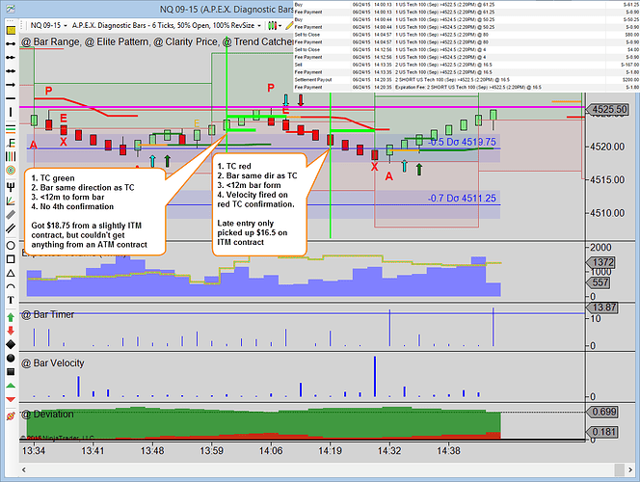This screenshot has width=640, height=482.
Task: Select the Extended Line tool
Action: click(x=11, y=71)
